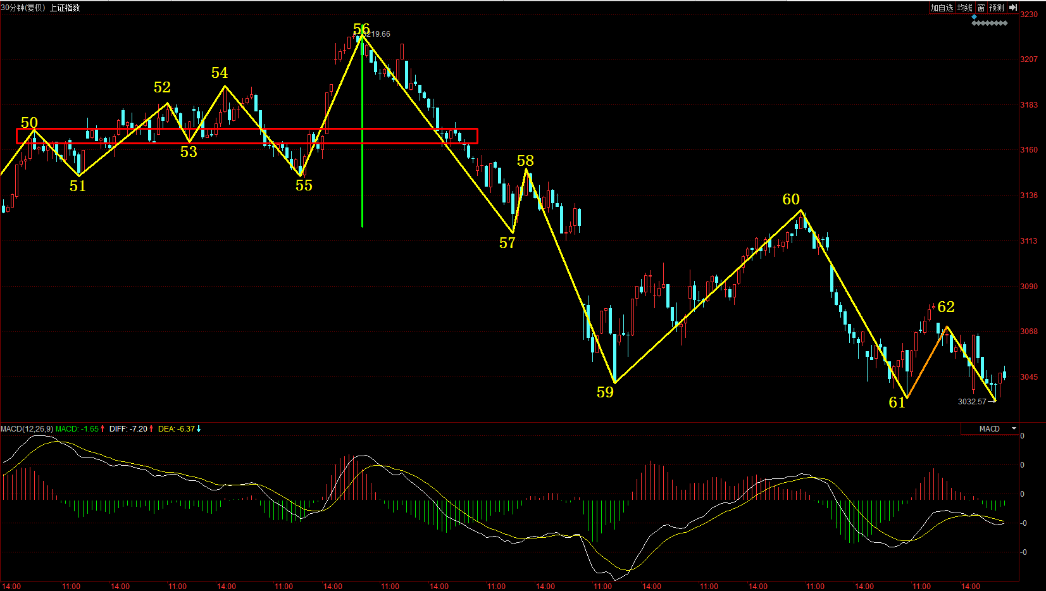1046x591 pixels.
Task: Click the MACD(12,26,9) parameter label
Action: (x=27, y=429)
